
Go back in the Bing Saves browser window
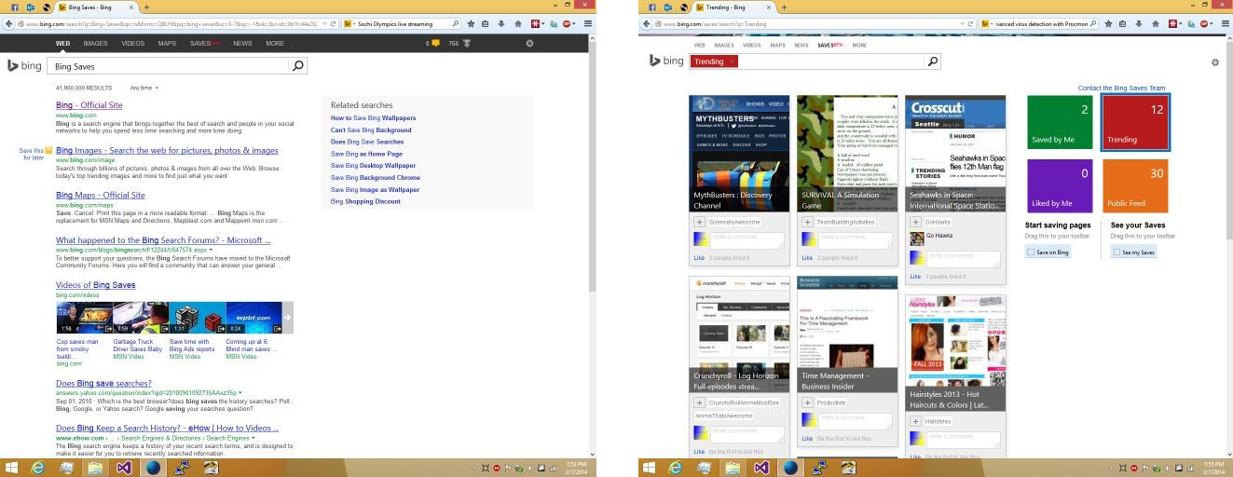[8, 23]
